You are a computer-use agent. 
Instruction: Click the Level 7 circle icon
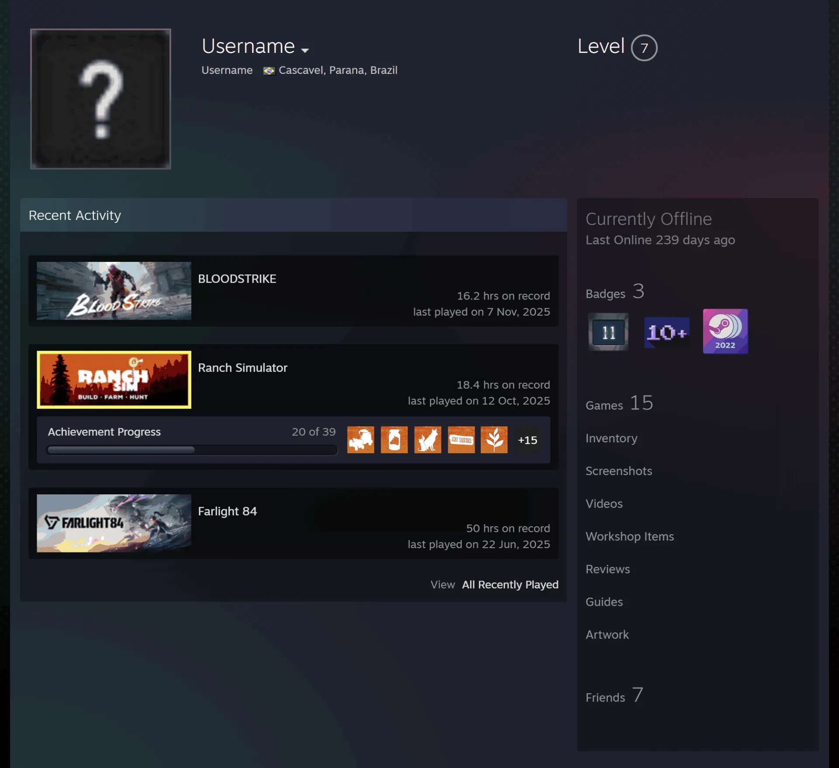point(644,48)
